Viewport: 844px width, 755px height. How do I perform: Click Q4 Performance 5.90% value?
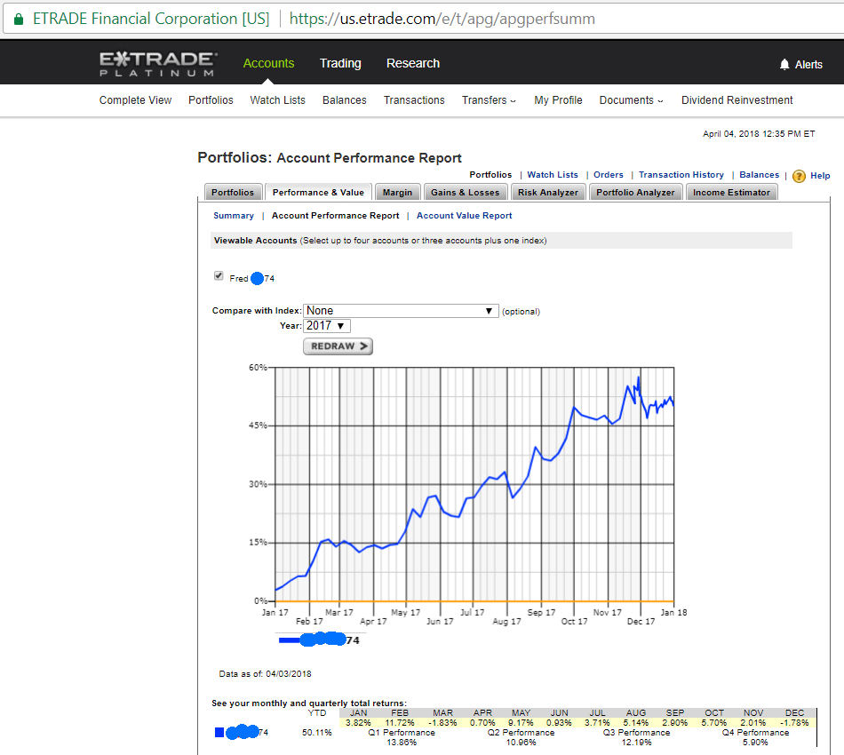coord(755,742)
